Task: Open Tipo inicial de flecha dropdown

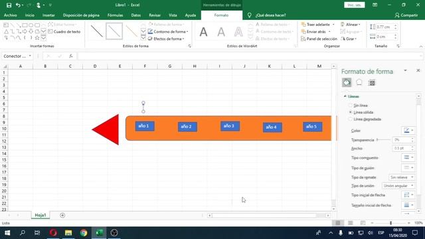Action: click(x=408, y=195)
